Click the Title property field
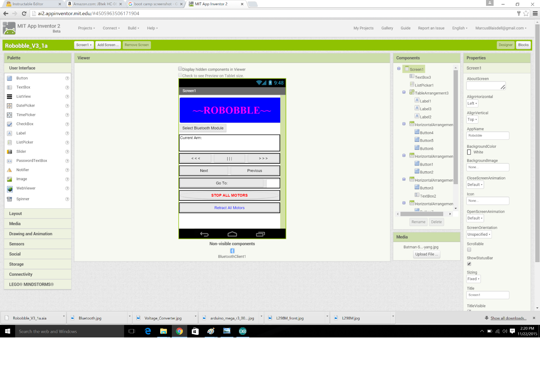This screenshot has width=540, height=371. (487, 295)
